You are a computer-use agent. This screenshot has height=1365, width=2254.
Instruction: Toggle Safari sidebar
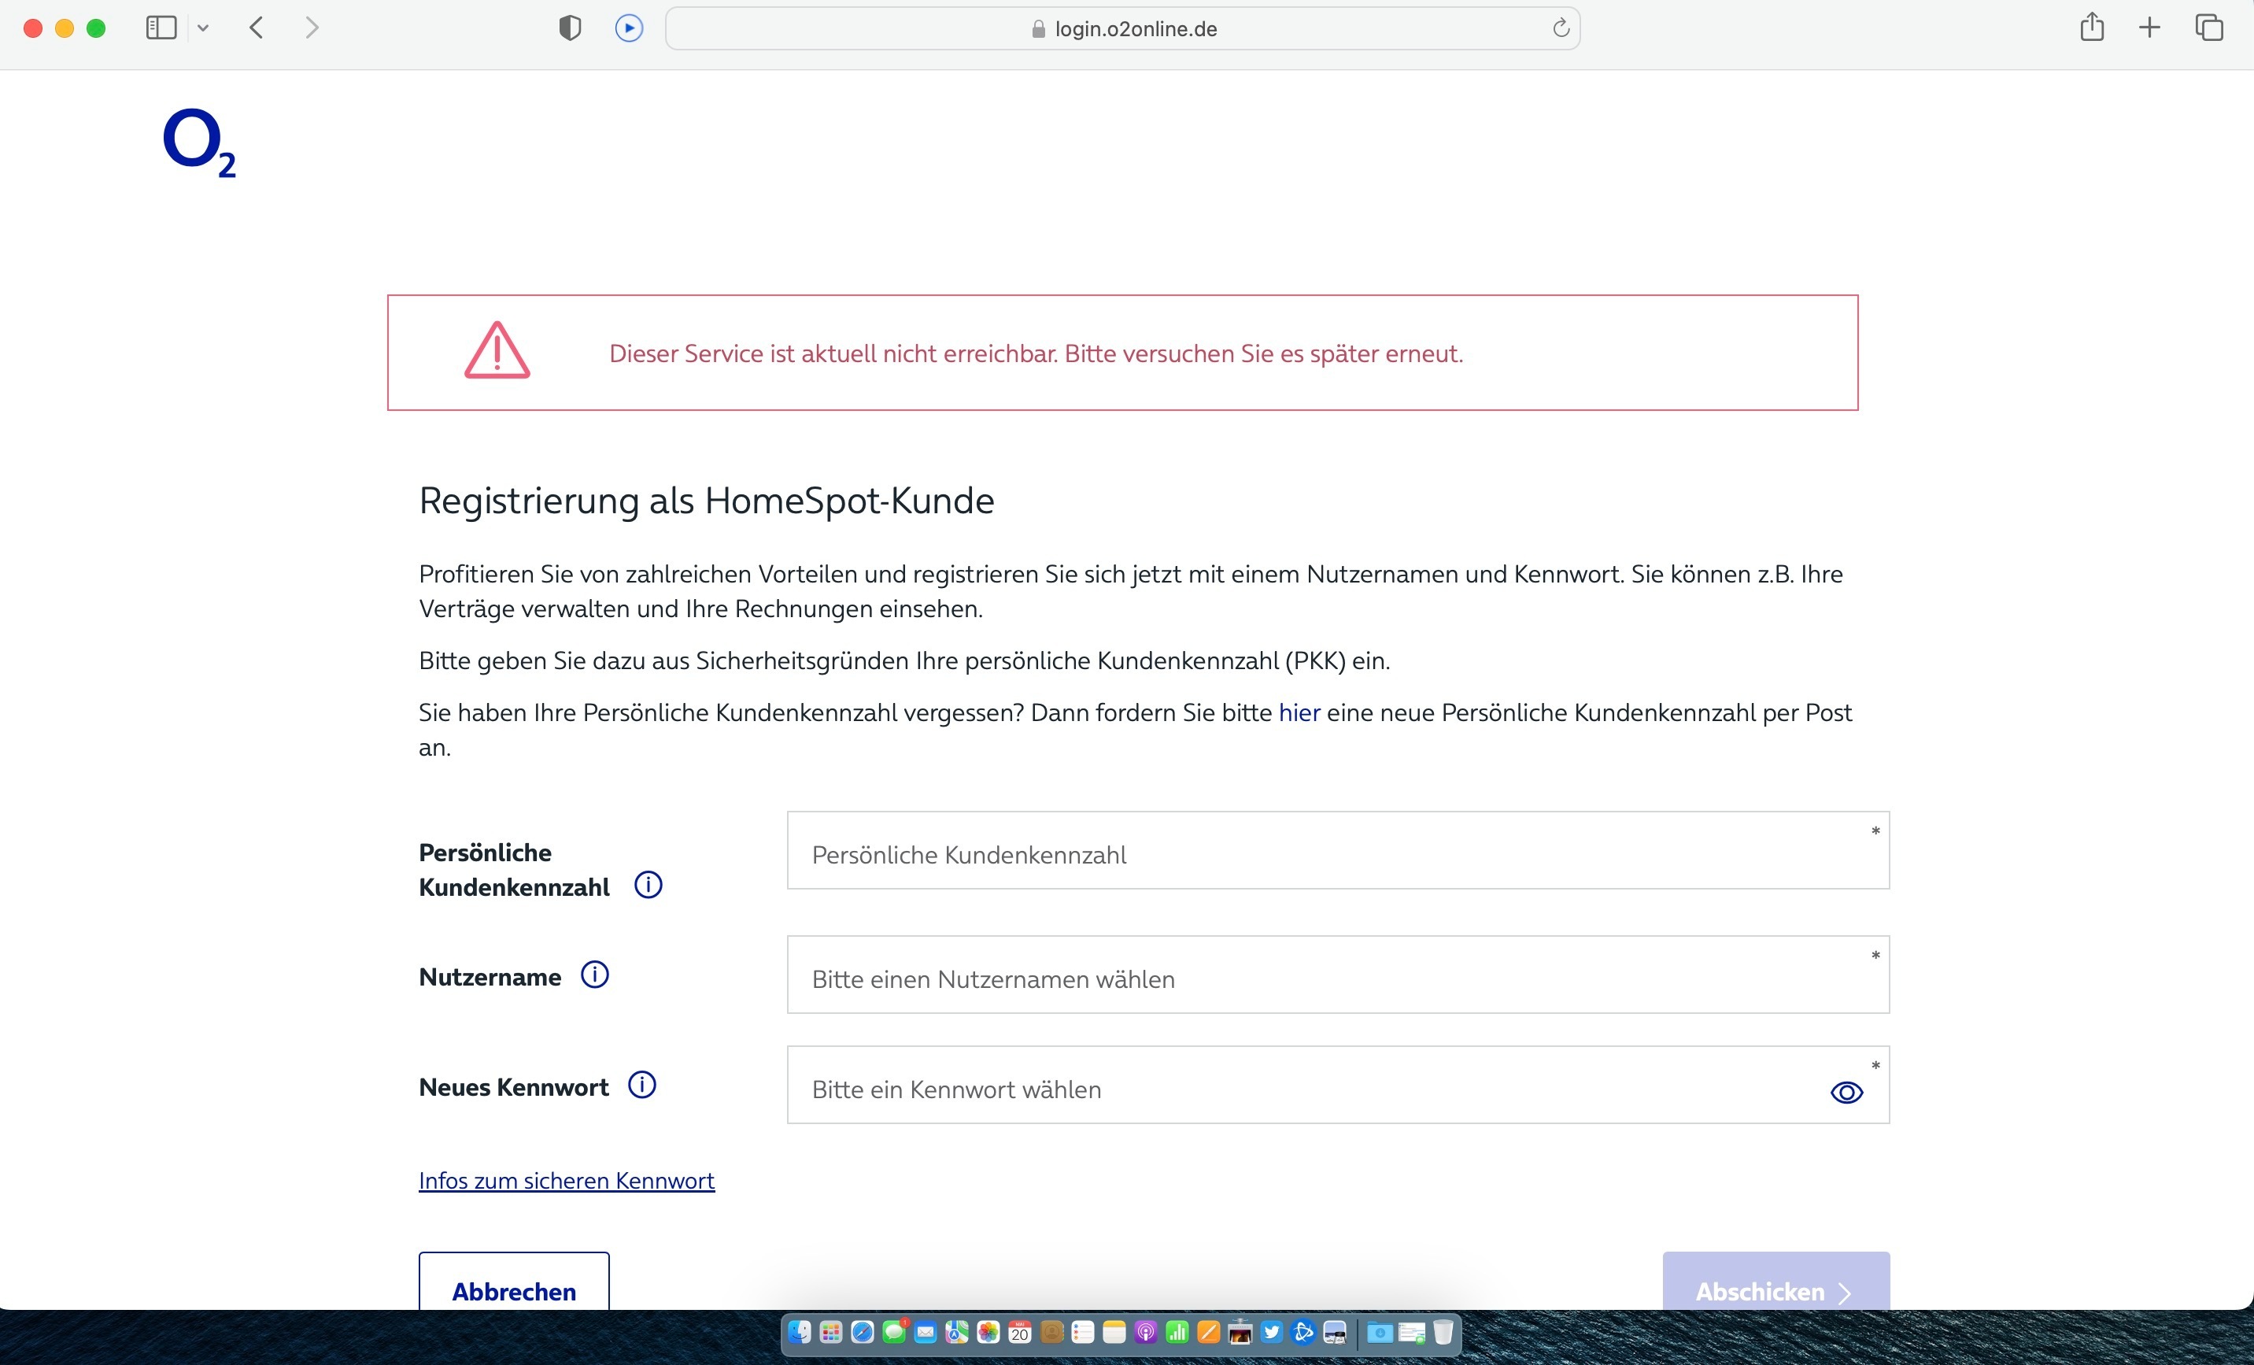pyautogui.click(x=161, y=28)
